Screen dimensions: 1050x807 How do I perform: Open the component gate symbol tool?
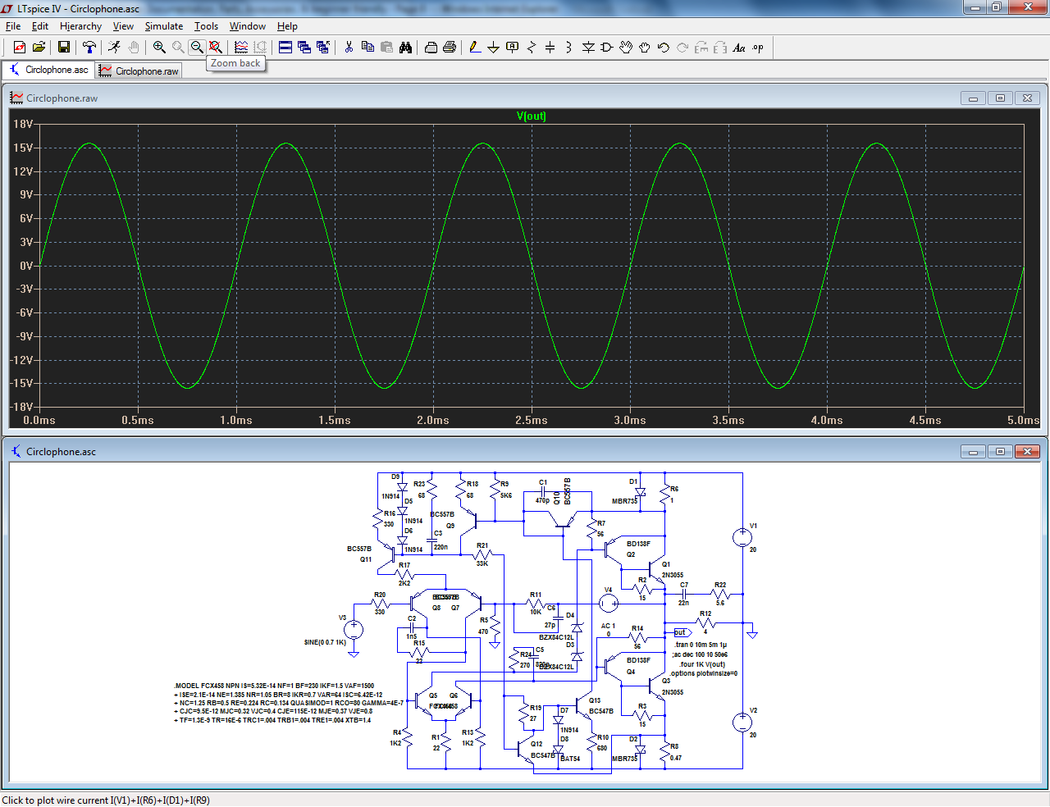(607, 48)
